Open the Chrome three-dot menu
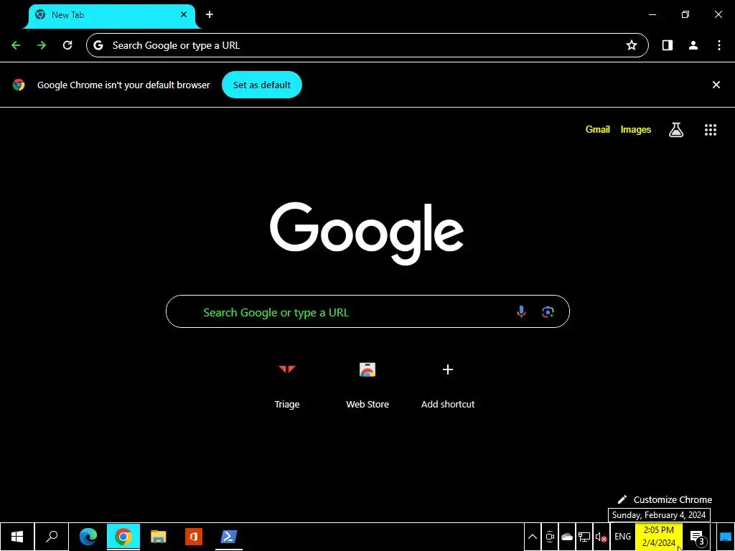 click(719, 45)
